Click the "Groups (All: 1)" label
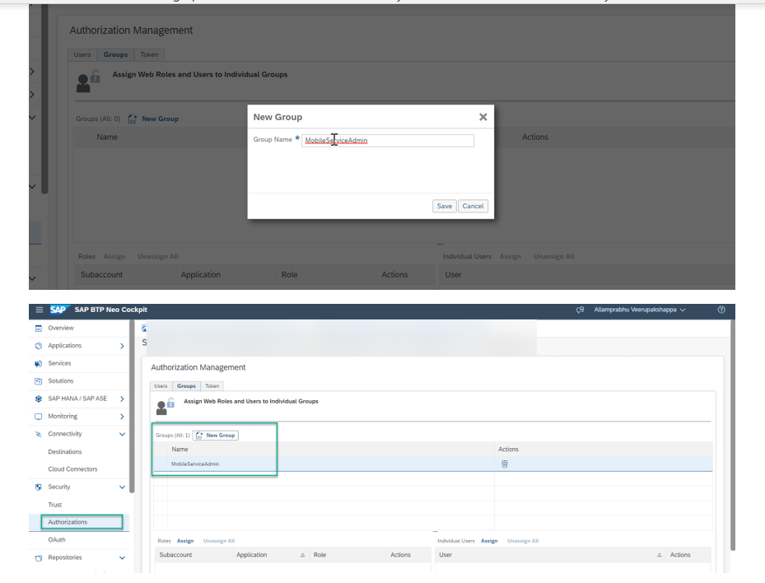This screenshot has height=583, width=765. tap(173, 435)
